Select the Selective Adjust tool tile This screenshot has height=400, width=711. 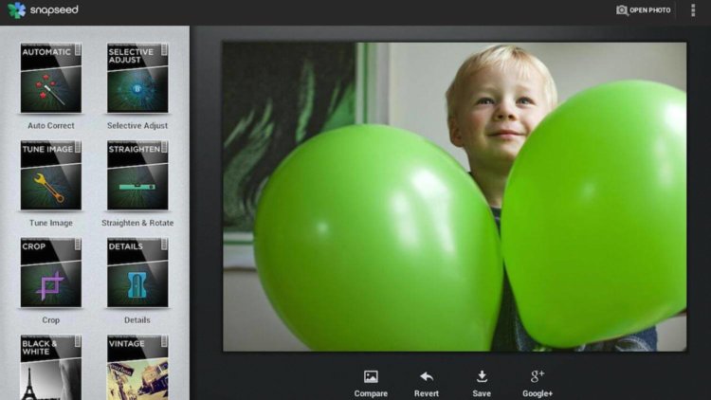[137, 78]
